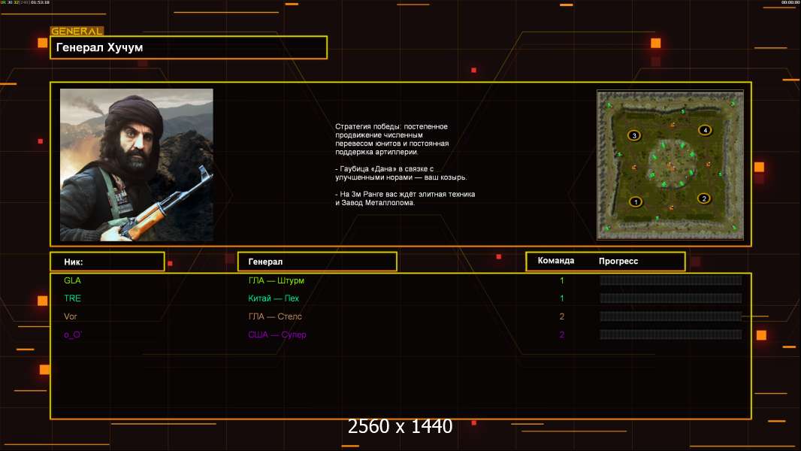Open "США — Супер" general entry
Image resolution: width=801 pixels, height=451 pixels.
click(277, 334)
